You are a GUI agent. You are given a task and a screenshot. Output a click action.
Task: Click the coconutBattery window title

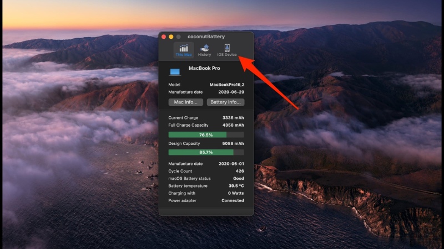pyautogui.click(x=206, y=37)
